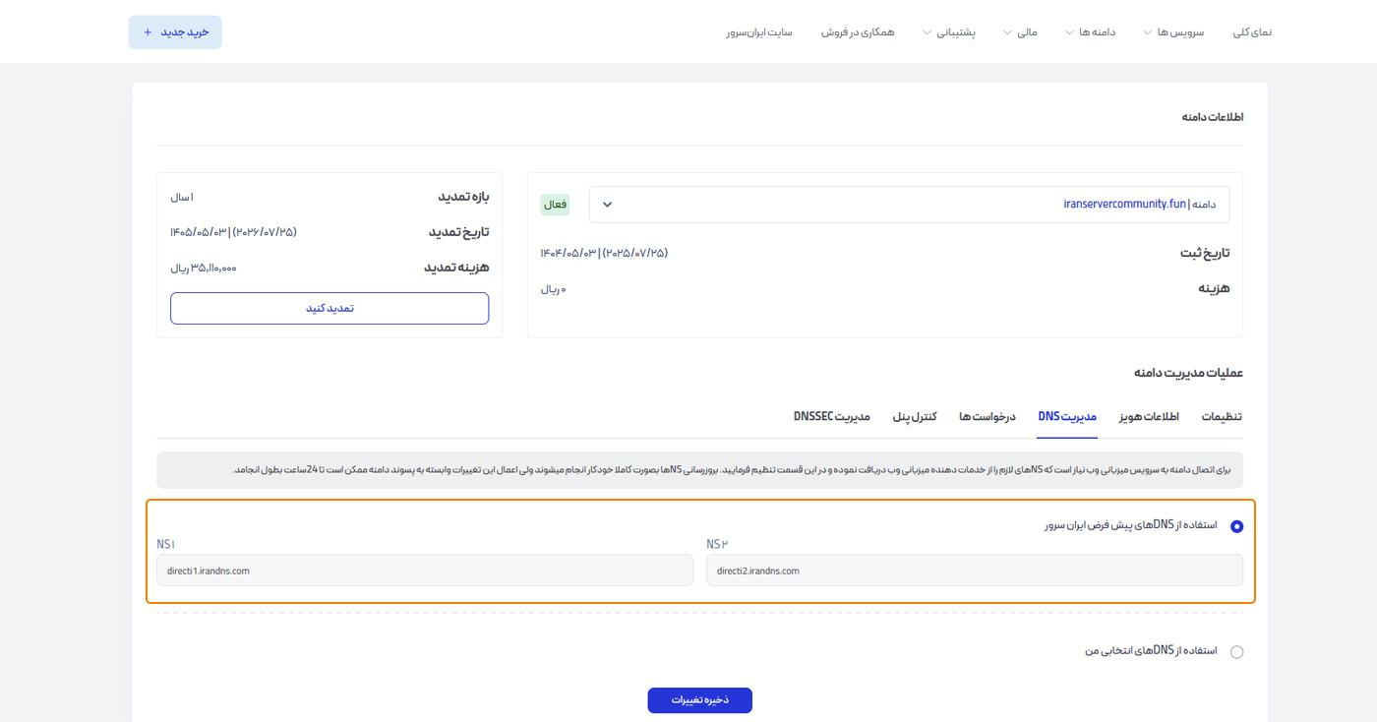Open the domain selector chevron
Image resolution: width=1377 pixels, height=722 pixels.
point(608,205)
